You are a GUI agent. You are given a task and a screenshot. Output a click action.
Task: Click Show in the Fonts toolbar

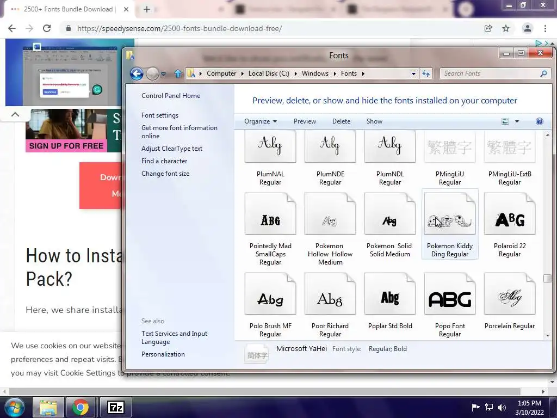[374, 121]
